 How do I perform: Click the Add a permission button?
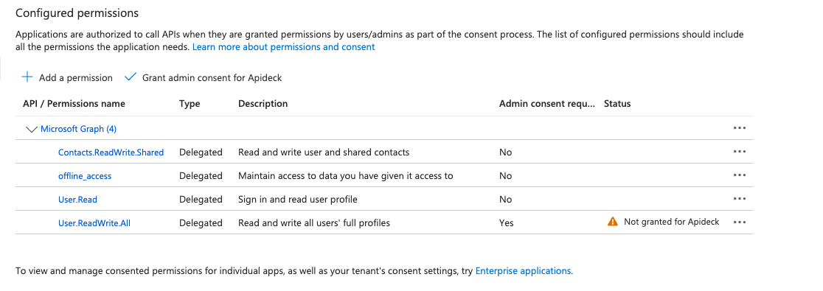tap(66, 77)
